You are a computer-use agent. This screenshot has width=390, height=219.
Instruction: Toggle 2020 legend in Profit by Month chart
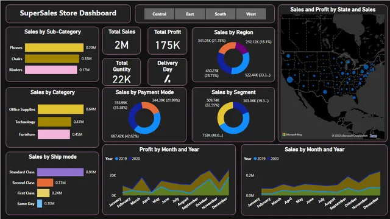point(134,159)
